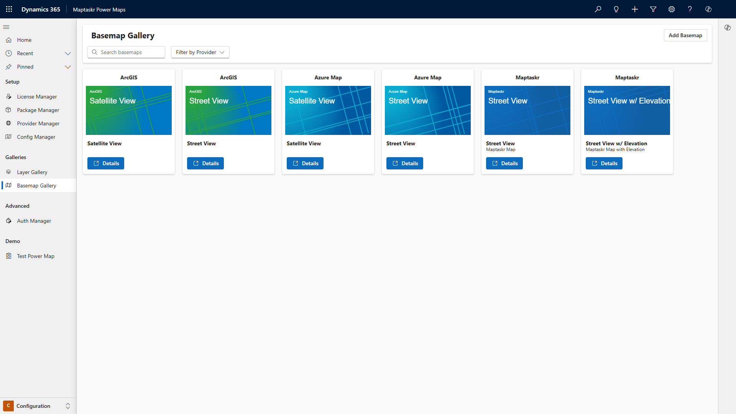Open the Auth Manager

pos(34,220)
